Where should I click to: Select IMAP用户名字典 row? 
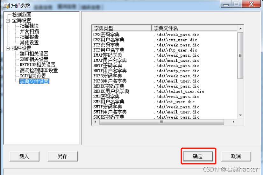(164, 61)
